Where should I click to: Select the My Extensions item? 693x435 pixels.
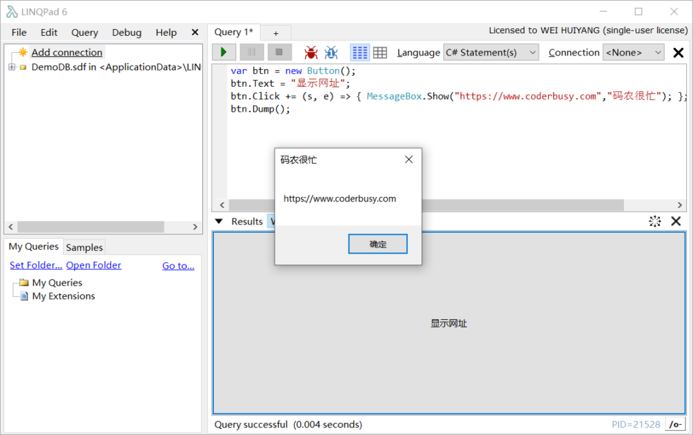point(64,296)
